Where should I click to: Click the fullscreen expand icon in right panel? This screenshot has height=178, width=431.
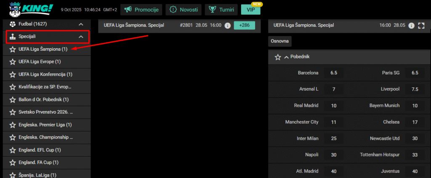click(x=421, y=25)
